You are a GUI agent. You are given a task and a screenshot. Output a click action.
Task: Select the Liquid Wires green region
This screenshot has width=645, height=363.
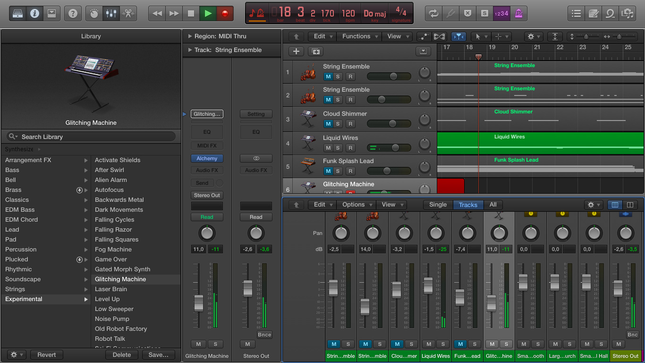(540, 143)
